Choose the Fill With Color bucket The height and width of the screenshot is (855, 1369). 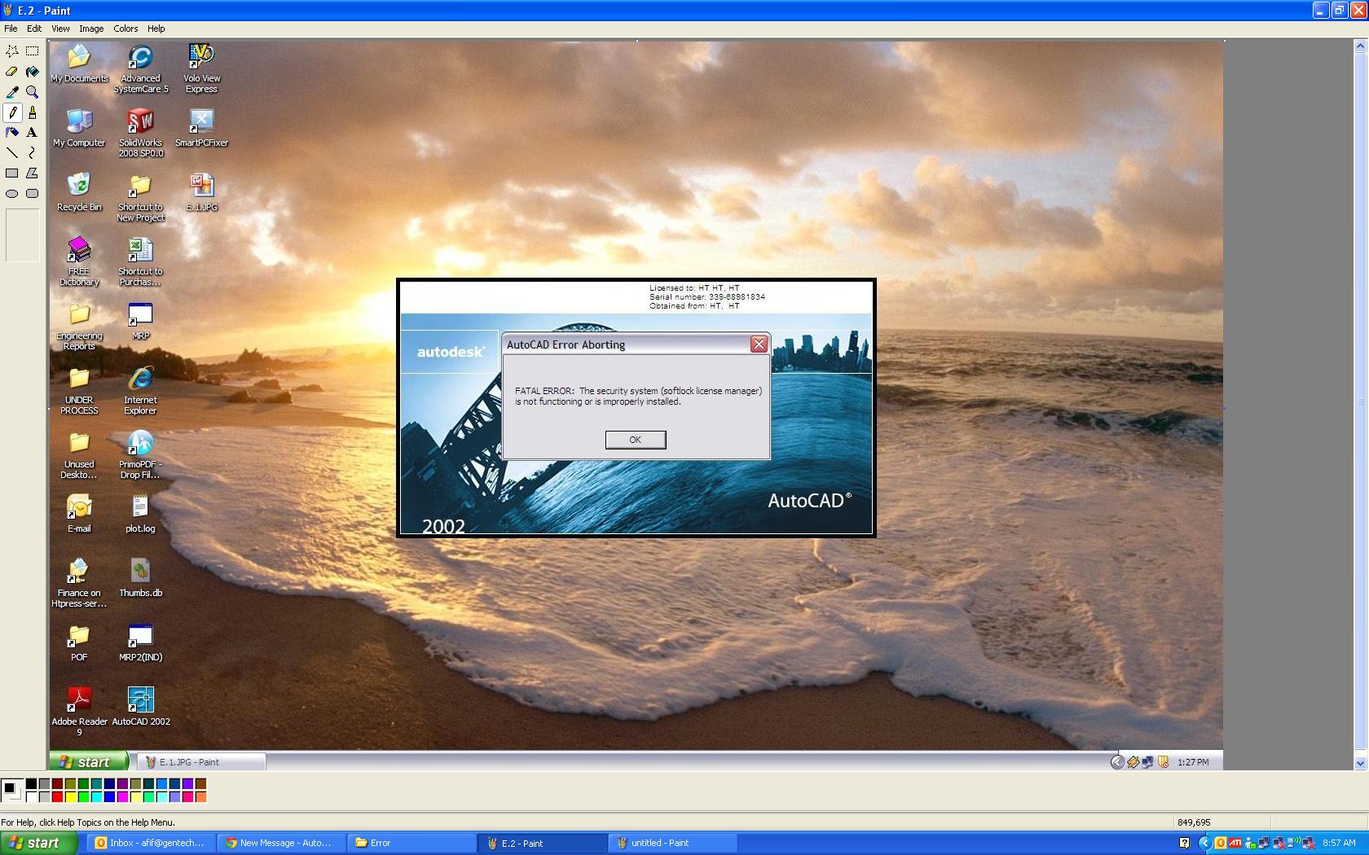[33, 72]
